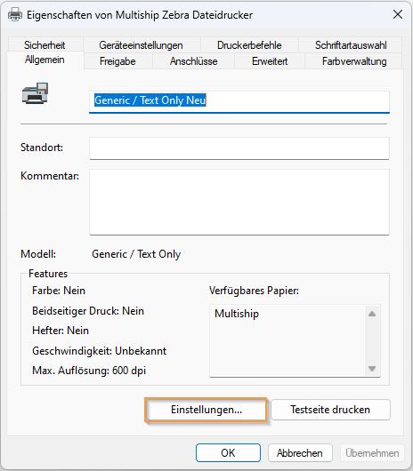This screenshot has height=471, width=413.
Task: Click the printer icon in the title bar
Action: pos(15,14)
